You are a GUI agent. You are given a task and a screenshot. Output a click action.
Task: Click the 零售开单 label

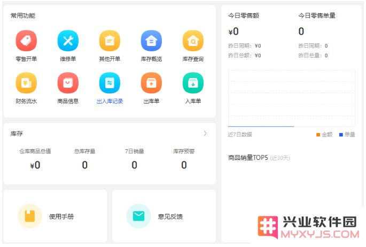pyautogui.click(x=26, y=59)
